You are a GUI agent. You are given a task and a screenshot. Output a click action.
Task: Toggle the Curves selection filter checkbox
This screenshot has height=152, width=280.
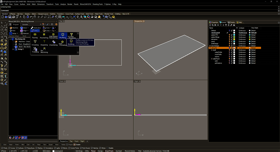point(9,148)
